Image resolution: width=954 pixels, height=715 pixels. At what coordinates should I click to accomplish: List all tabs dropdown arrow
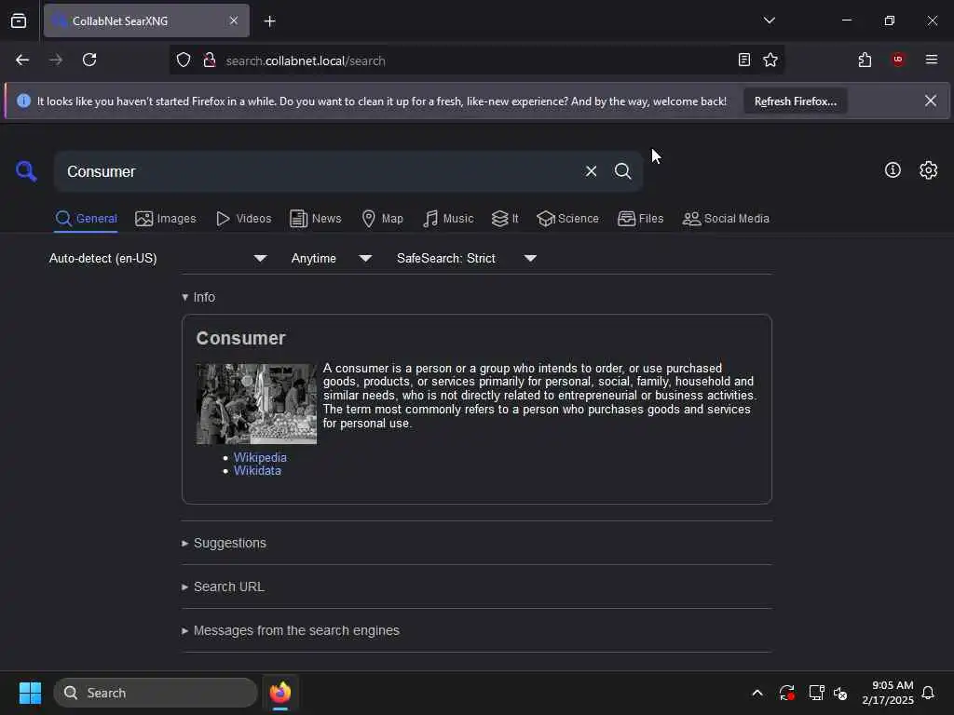[769, 20]
